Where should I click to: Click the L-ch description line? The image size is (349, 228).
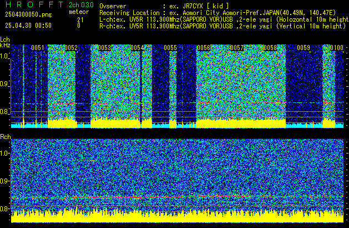224,19
